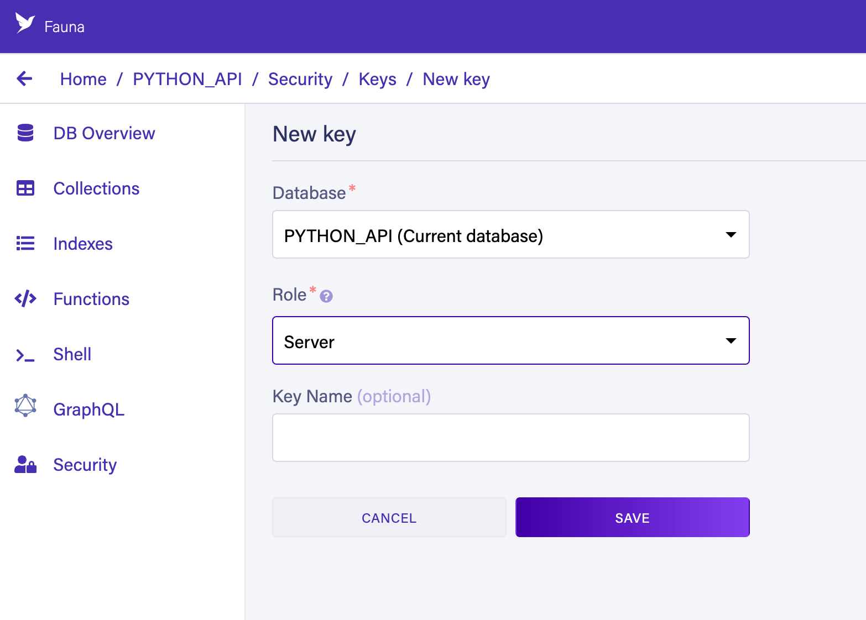Click the Collections table icon
The width and height of the screenshot is (866, 620).
25,188
